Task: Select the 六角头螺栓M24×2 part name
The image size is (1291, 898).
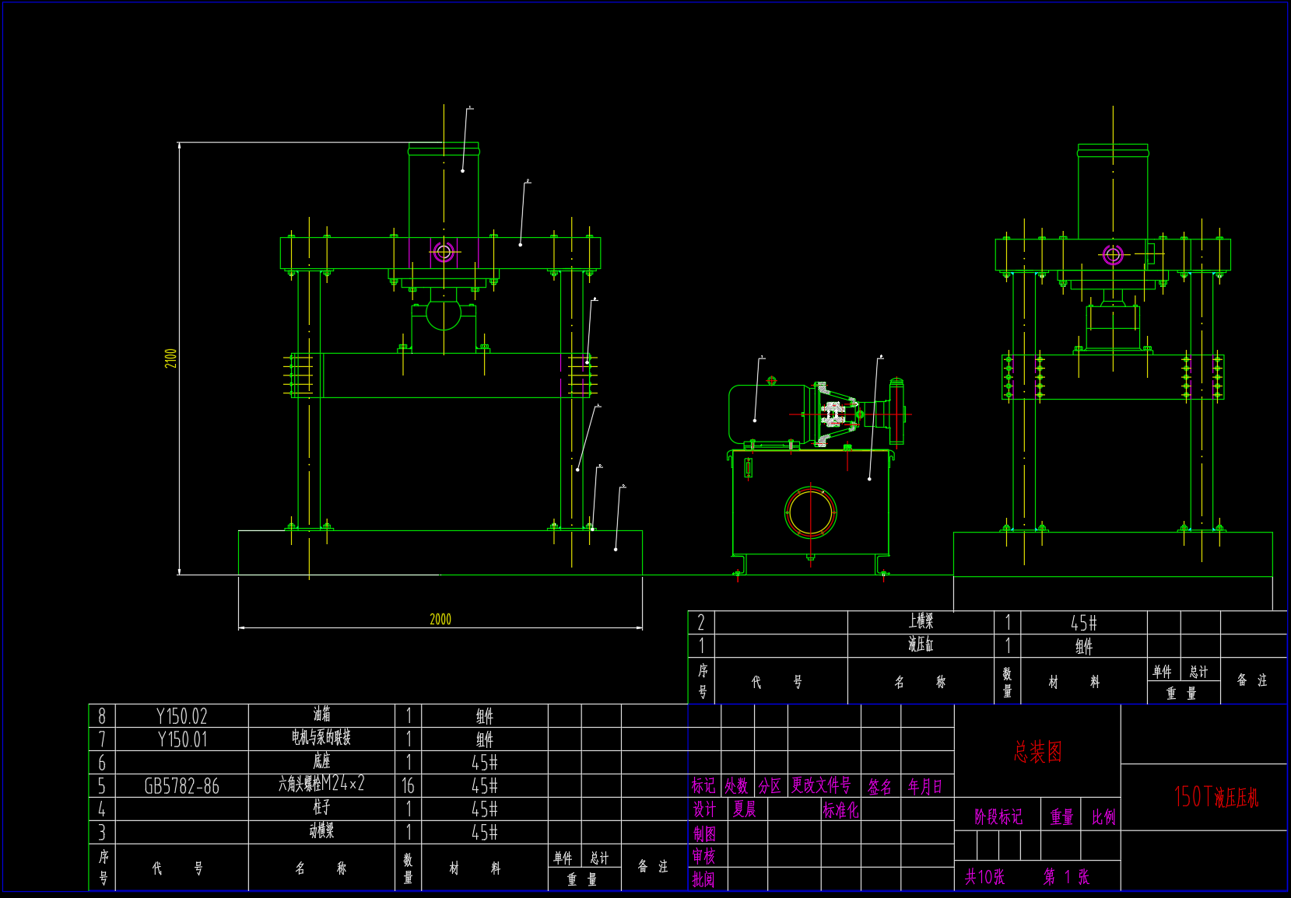Action: (321, 784)
